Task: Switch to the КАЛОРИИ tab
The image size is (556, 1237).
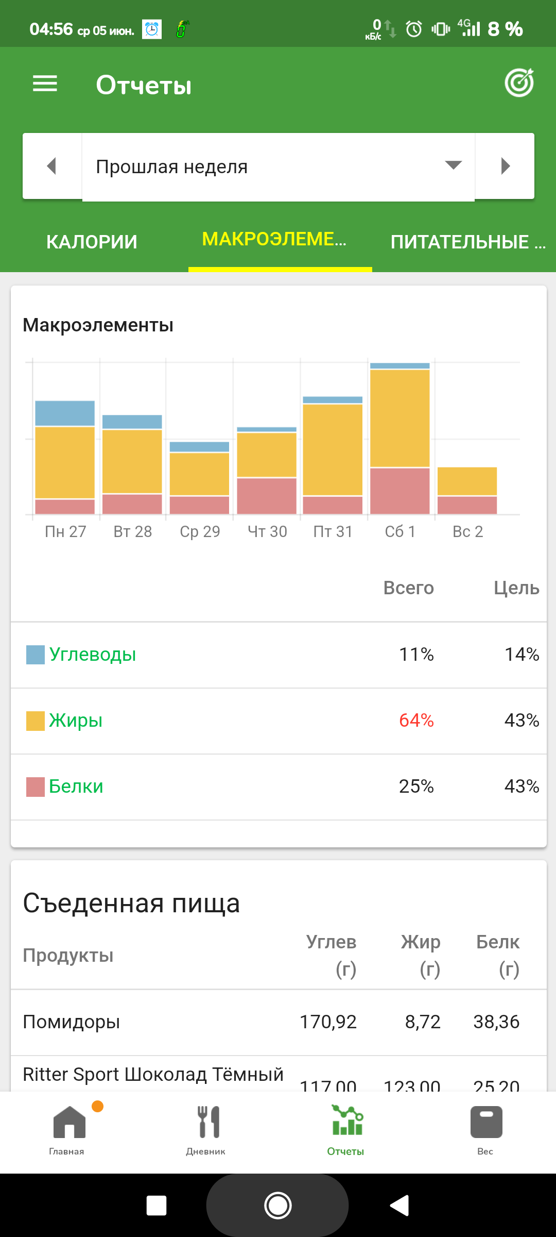Action: (92, 242)
